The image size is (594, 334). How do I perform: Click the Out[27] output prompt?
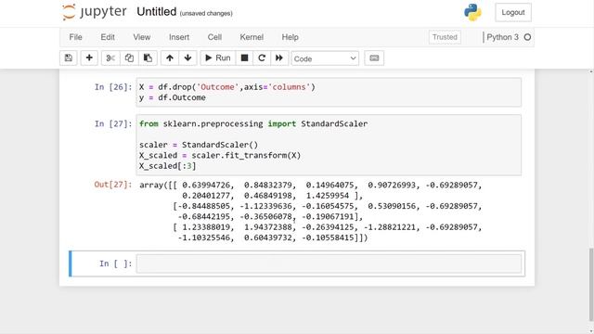coord(113,185)
